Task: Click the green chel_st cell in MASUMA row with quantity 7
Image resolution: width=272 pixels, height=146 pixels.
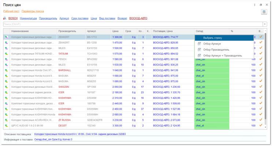Action: (212, 76)
